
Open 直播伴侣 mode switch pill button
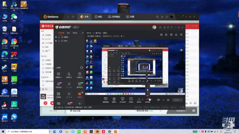pyautogui.click(x=76, y=27)
